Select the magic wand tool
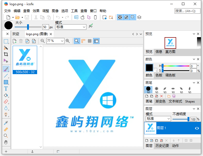The height and width of the screenshot is (156, 203). [x=6, y=48]
